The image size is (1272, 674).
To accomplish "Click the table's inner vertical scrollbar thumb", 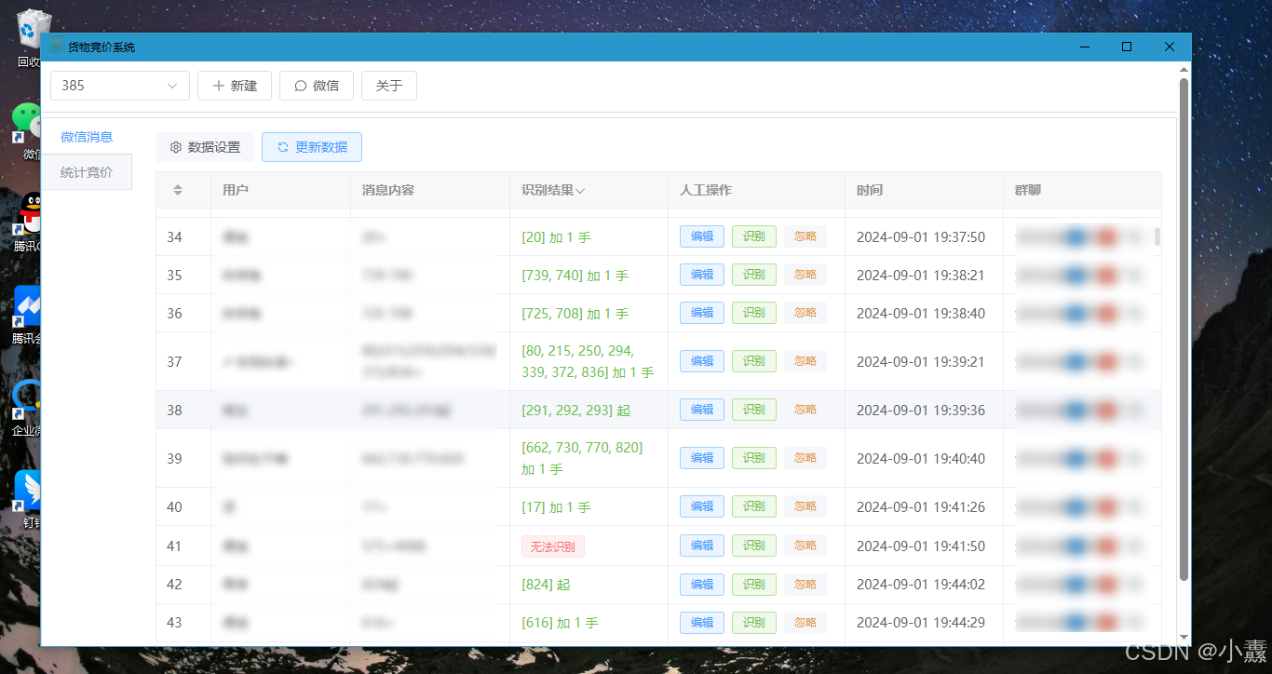I will (x=1157, y=236).
